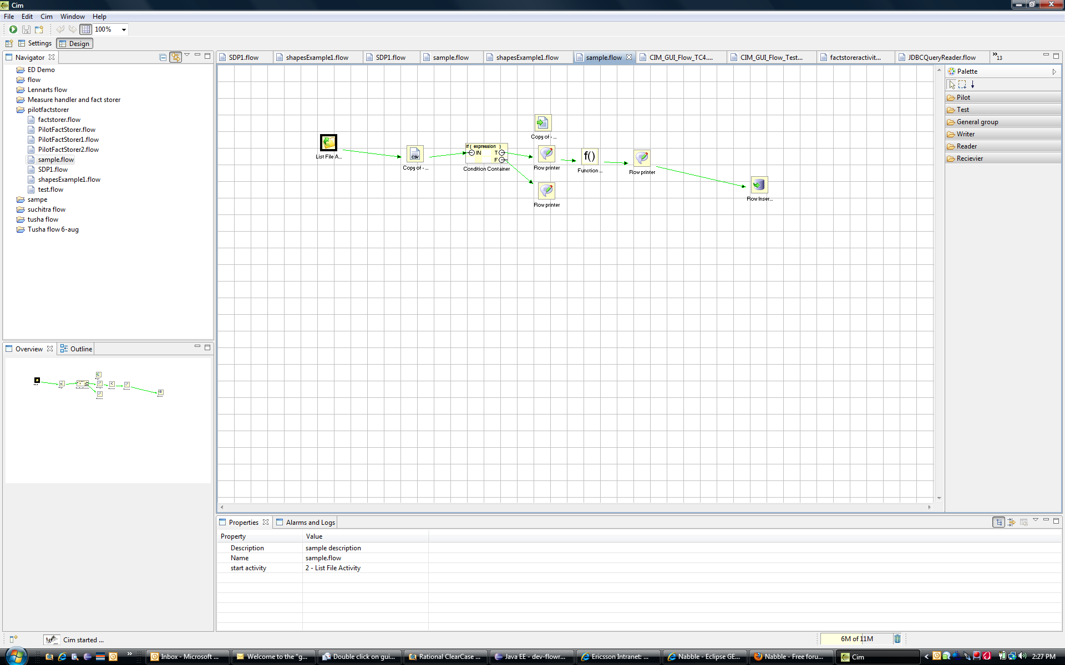Expand the Reciever palette drawer

pyautogui.click(x=1003, y=158)
